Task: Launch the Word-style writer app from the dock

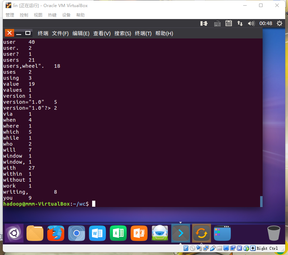Action: pos(97,233)
